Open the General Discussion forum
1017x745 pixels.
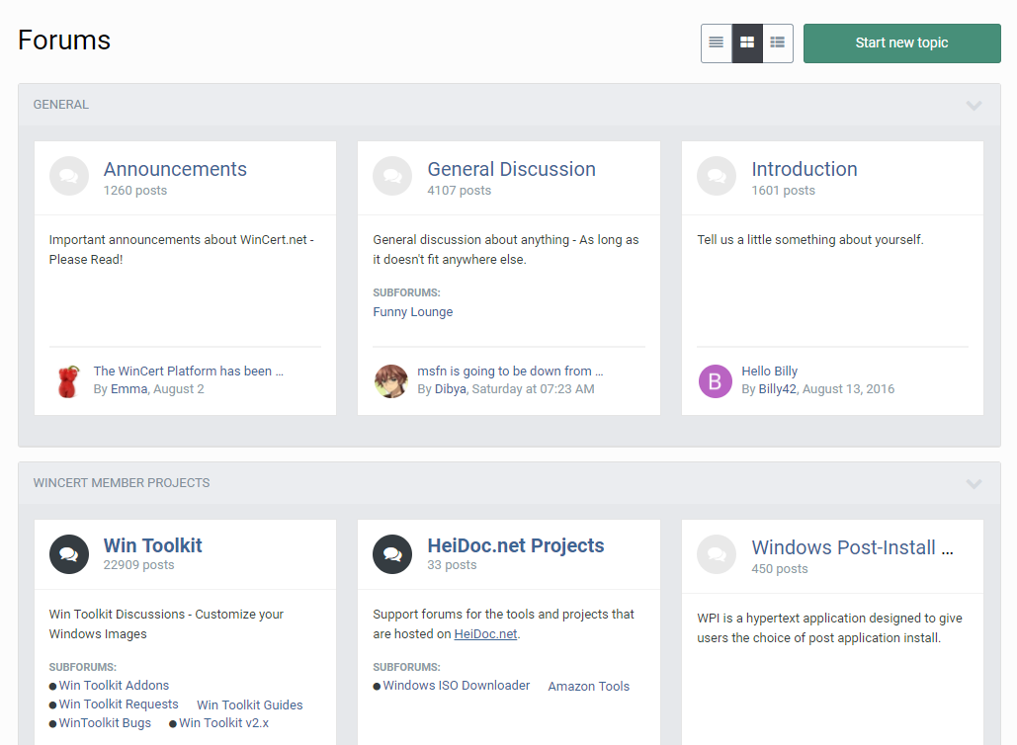tap(511, 169)
